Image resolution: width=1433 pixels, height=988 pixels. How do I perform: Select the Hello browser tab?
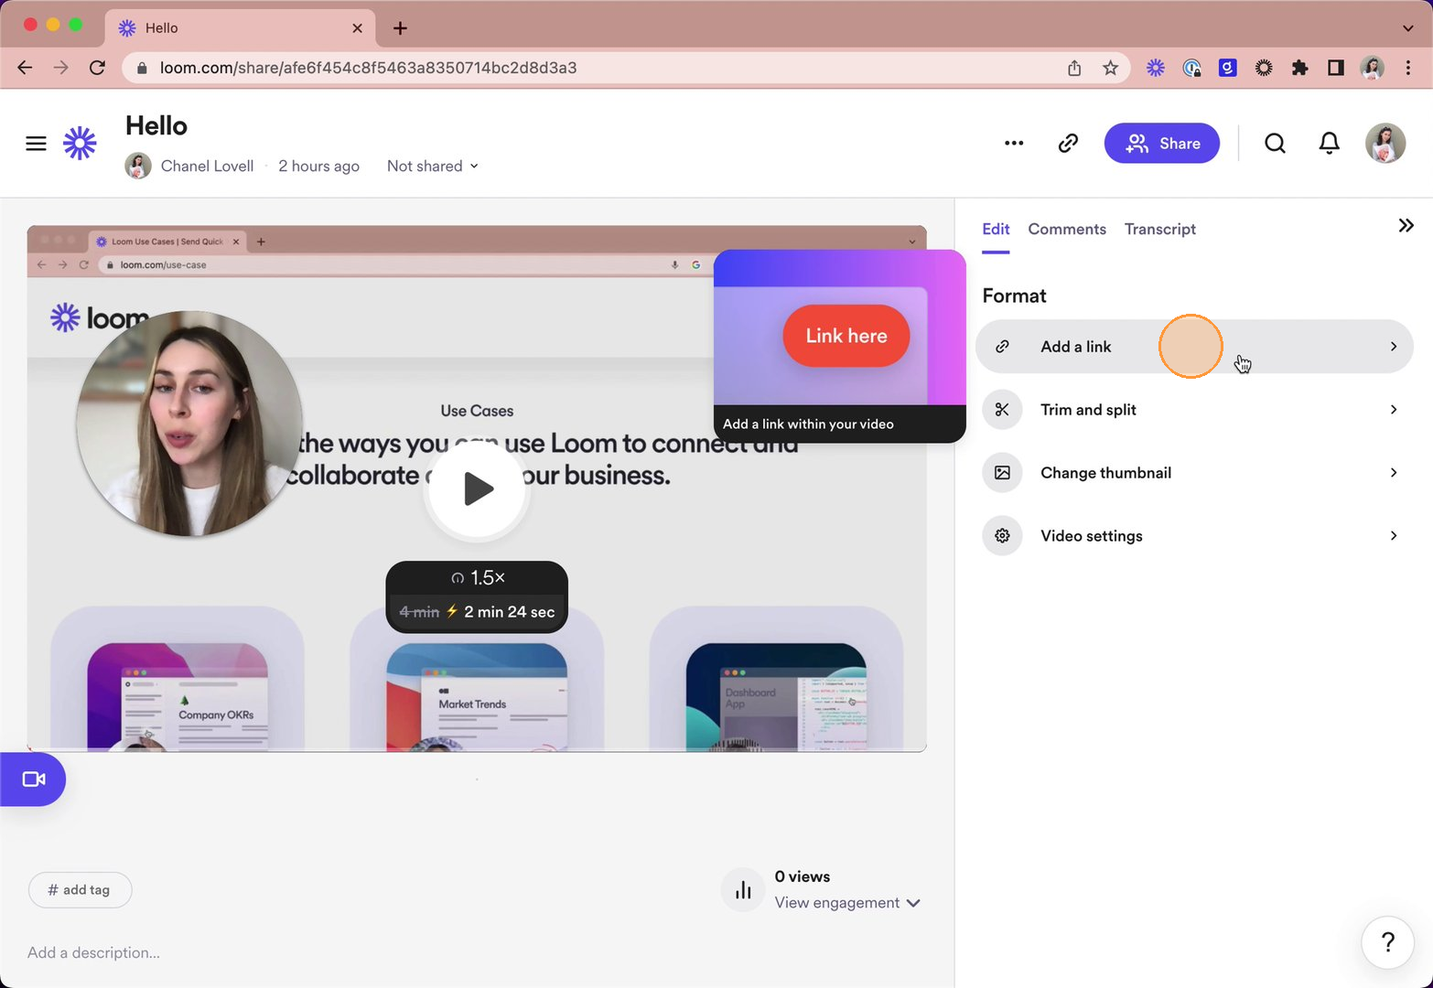[241, 28]
